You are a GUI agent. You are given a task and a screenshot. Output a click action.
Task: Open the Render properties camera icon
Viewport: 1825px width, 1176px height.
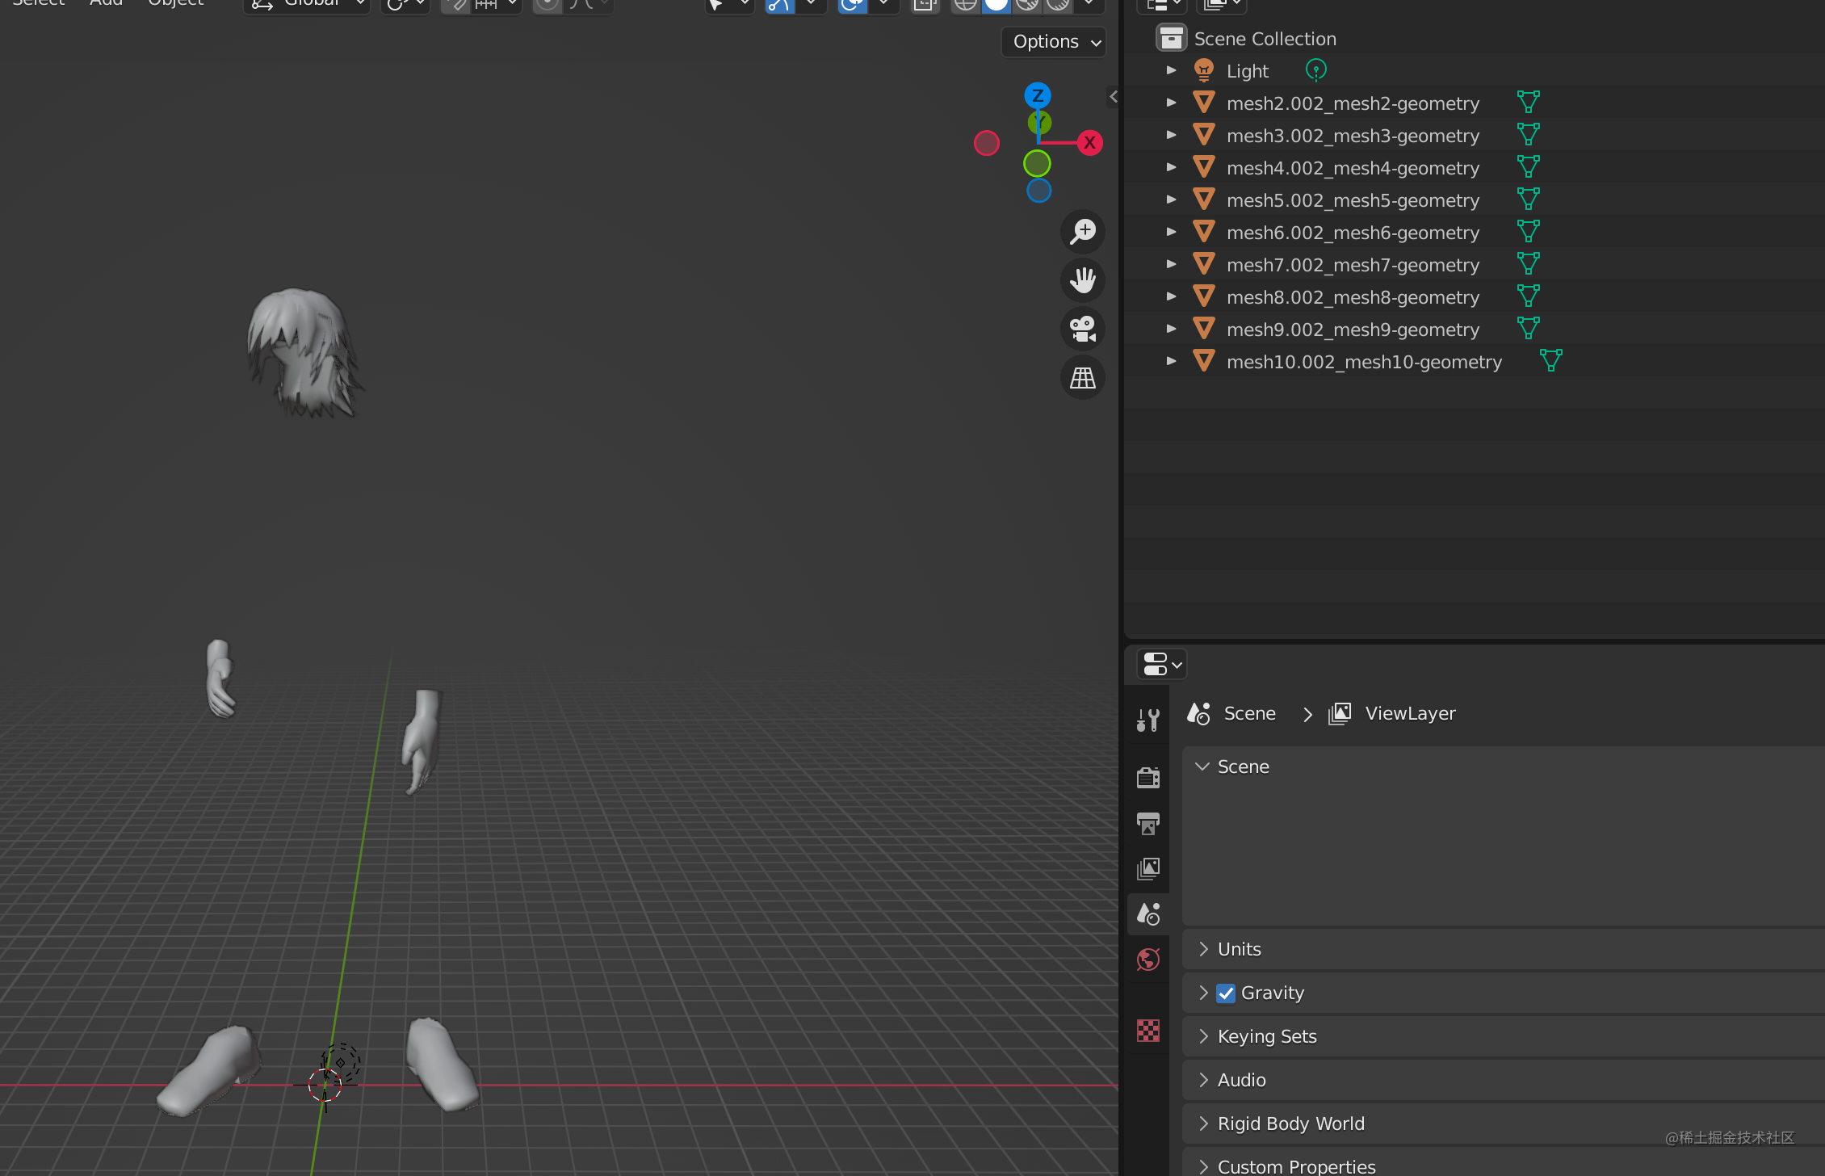(1147, 778)
